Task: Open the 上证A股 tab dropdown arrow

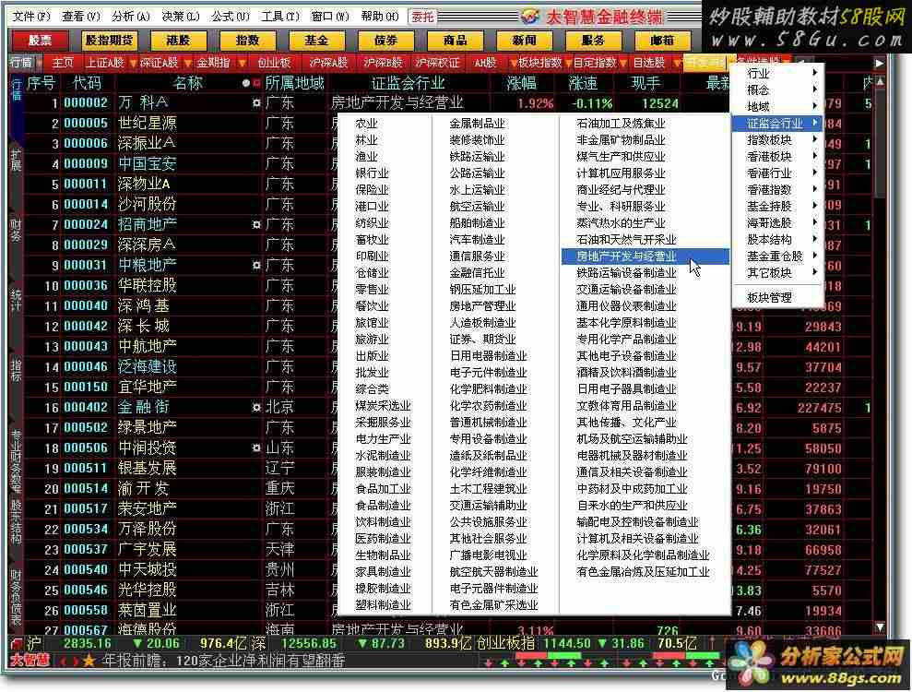Action: 133,63
